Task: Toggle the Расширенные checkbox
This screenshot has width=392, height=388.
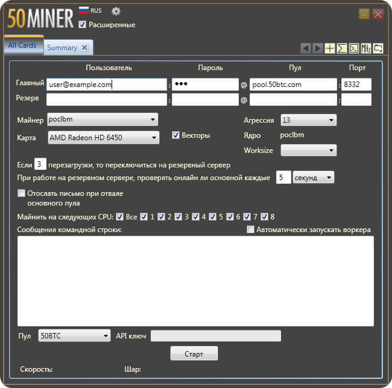Action: [x=82, y=25]
